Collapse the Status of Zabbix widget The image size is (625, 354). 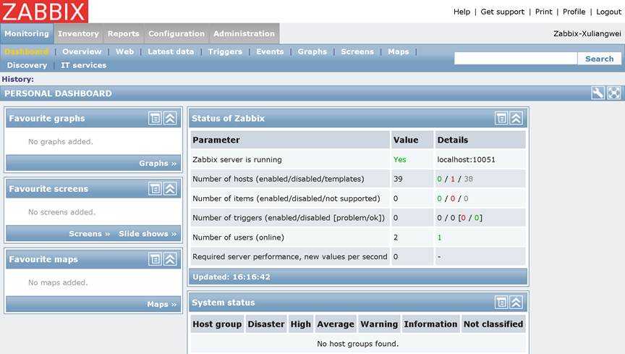click(516, 118)
